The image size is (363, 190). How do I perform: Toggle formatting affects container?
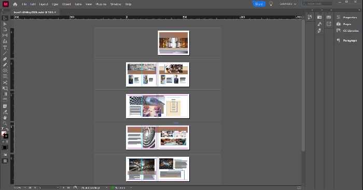point(3,142)
